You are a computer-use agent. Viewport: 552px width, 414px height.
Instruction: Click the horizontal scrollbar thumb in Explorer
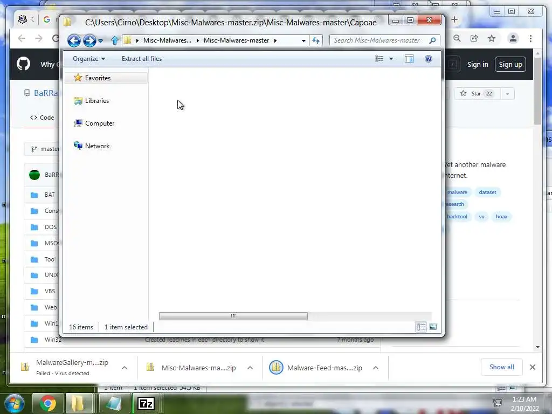coord(233,316)
